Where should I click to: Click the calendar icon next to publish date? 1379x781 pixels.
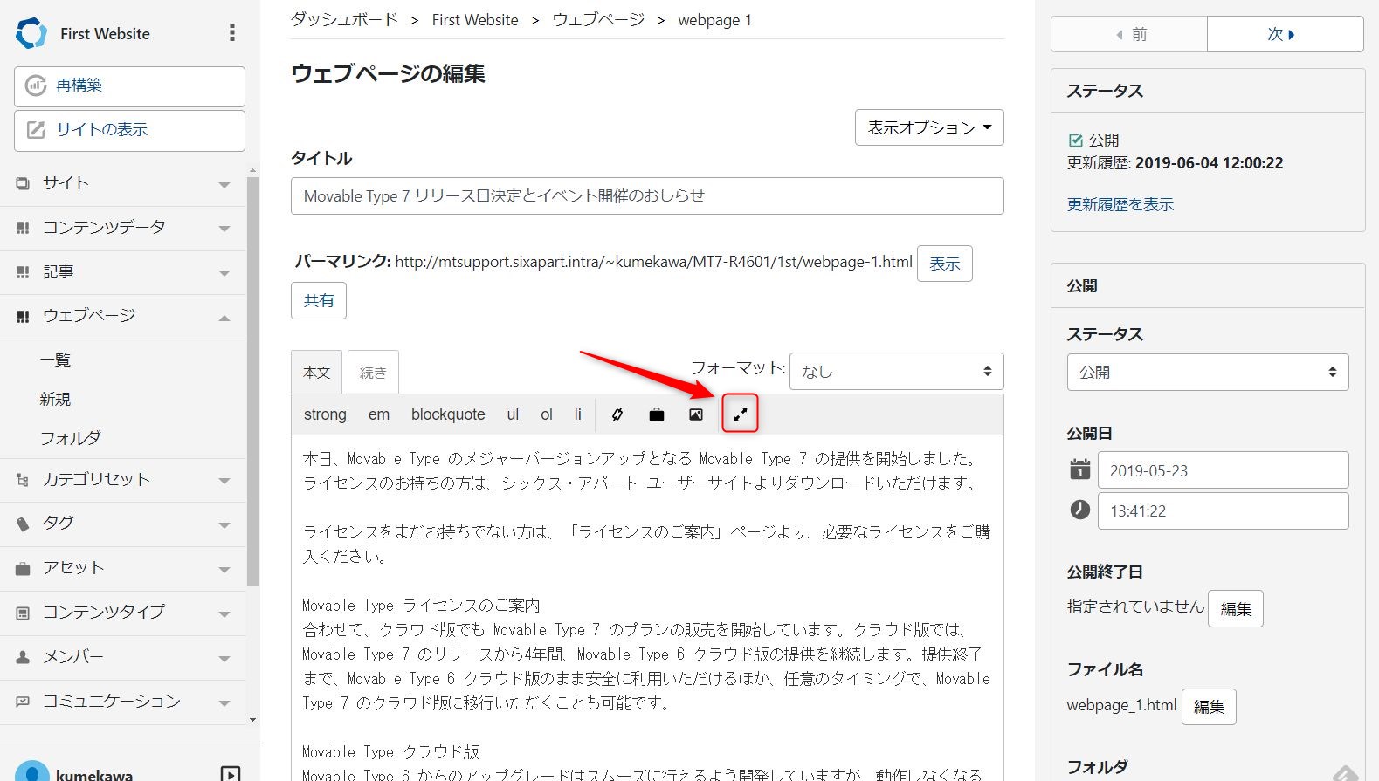coord(1080,469)
